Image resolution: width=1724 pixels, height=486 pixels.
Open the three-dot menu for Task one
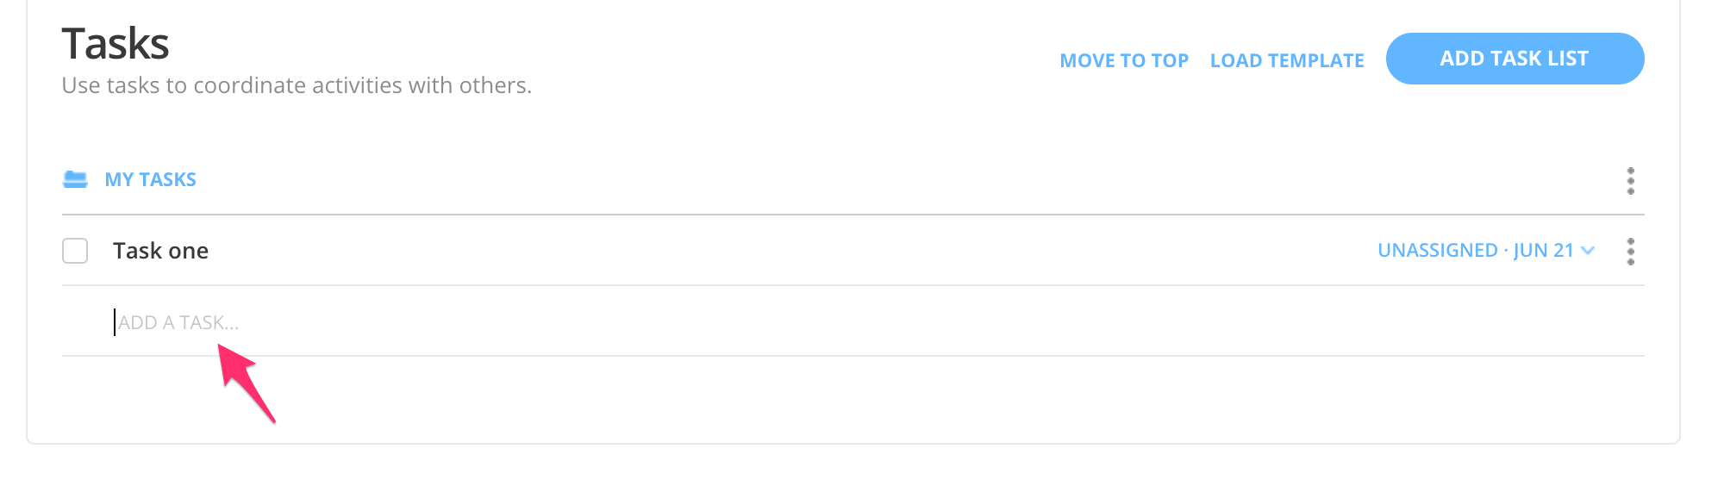tap(1630, 252)
